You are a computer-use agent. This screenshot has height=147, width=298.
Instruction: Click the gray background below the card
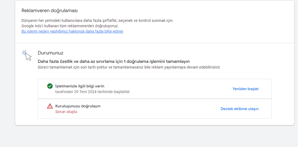tap(152, 136)
